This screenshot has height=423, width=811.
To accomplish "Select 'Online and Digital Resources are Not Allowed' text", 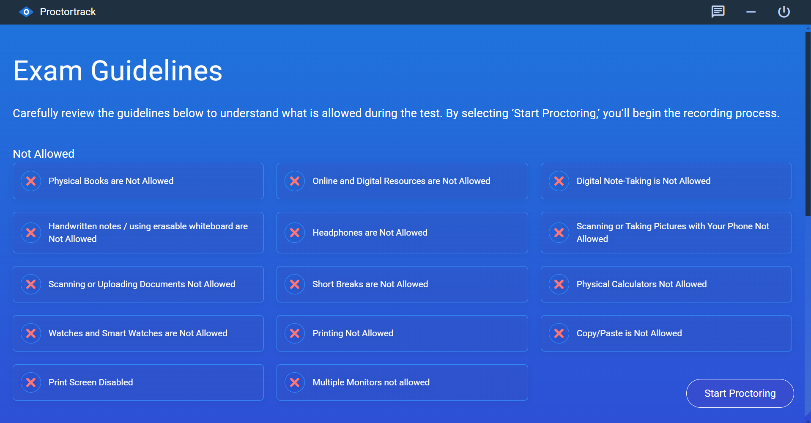I will tap(401, 181).
